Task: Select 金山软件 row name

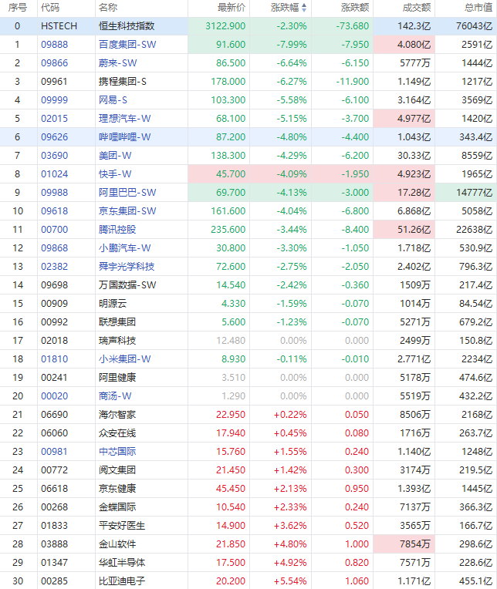Action: pyautogui.click(x=117, y=544)
